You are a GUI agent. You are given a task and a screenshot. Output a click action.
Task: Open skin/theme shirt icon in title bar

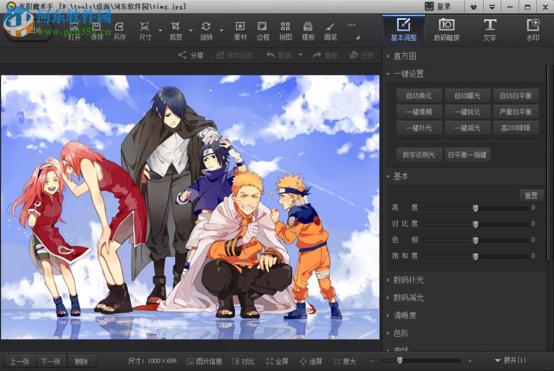[474, 7]
